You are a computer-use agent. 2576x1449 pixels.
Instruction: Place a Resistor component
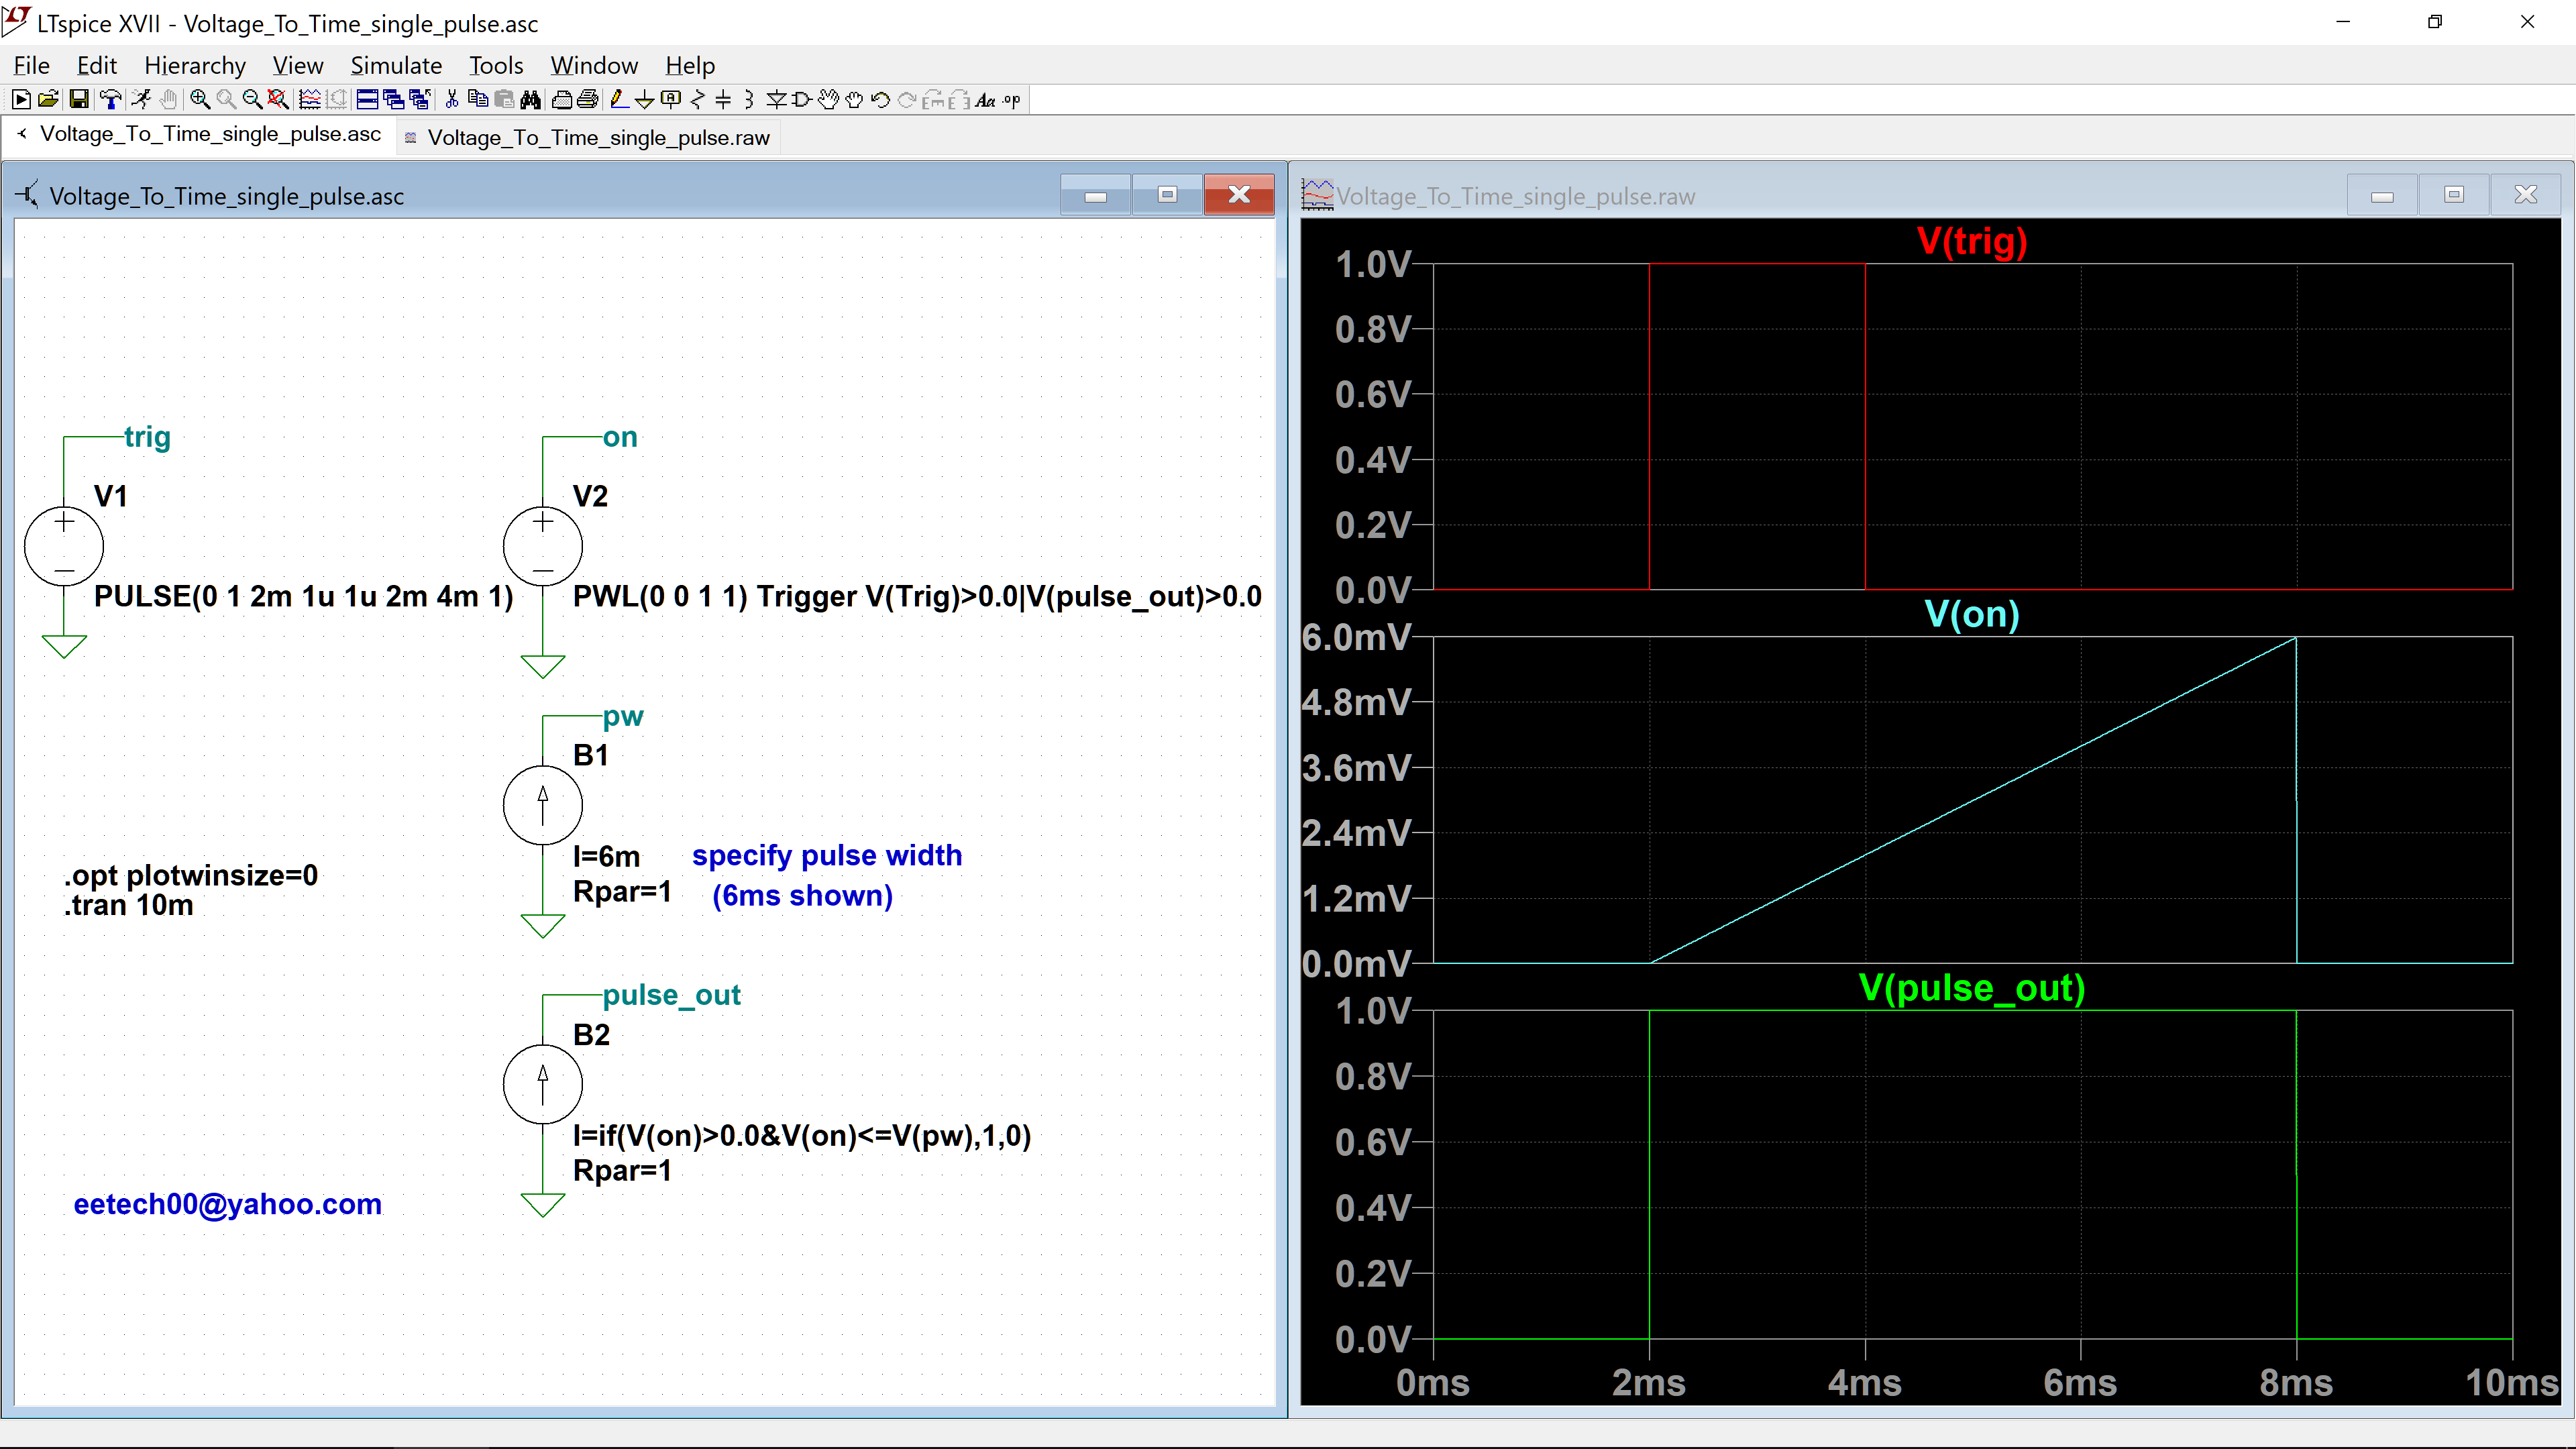click(x=698, y=100)
